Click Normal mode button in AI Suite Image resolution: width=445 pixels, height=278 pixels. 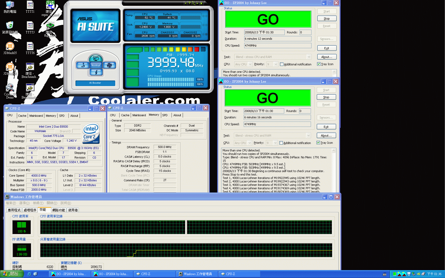tap(96, 65)
